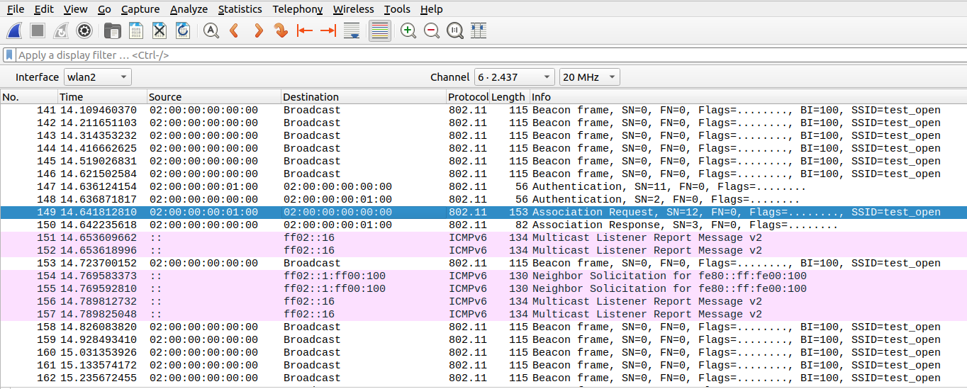The image size is (967, 389).
Task: Open a capture file via folder icon
Action: coord(112,30)
